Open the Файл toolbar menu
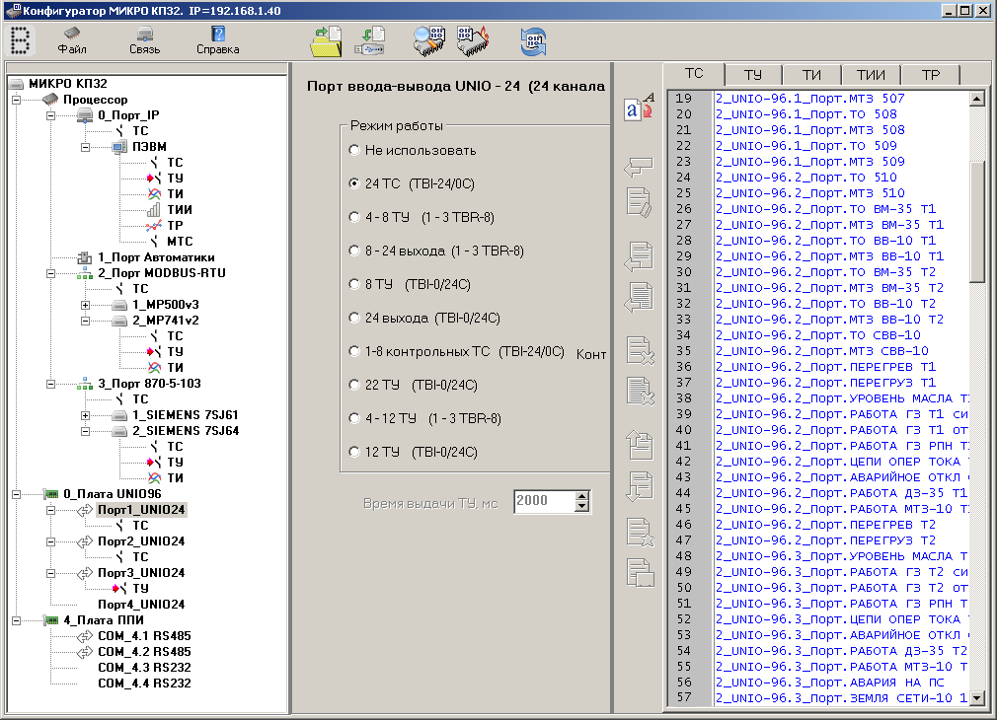 click(x=72, y=40)
